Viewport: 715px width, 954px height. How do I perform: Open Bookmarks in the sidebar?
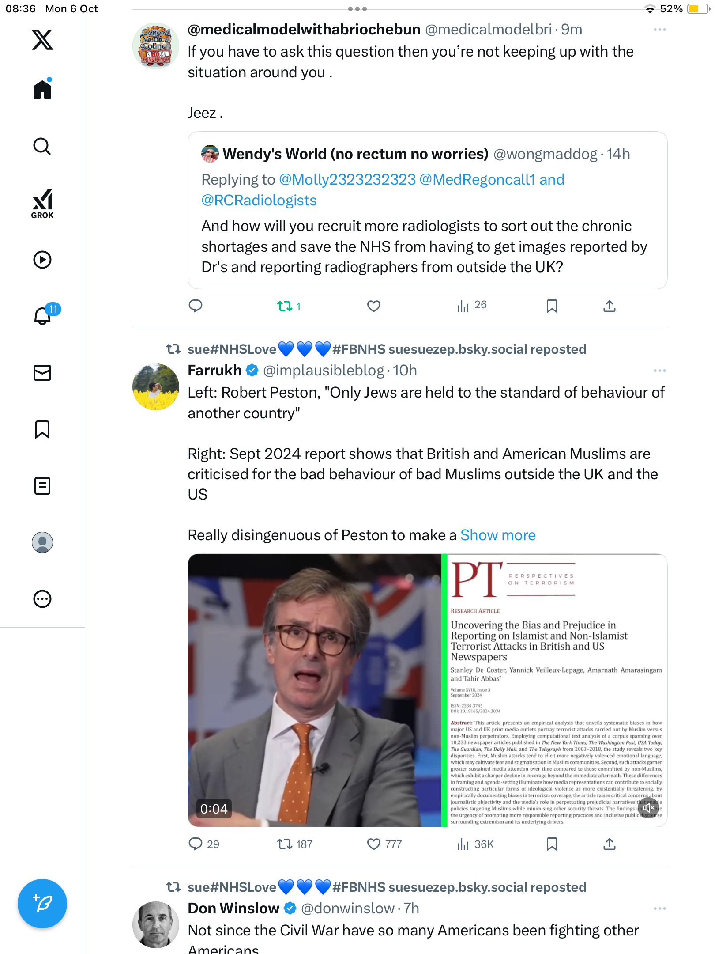(42, 429)
